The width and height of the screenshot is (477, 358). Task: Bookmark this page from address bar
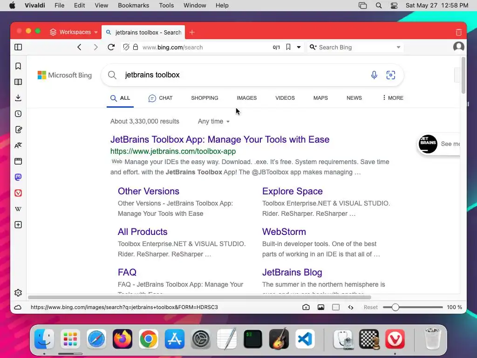[288, 47]
